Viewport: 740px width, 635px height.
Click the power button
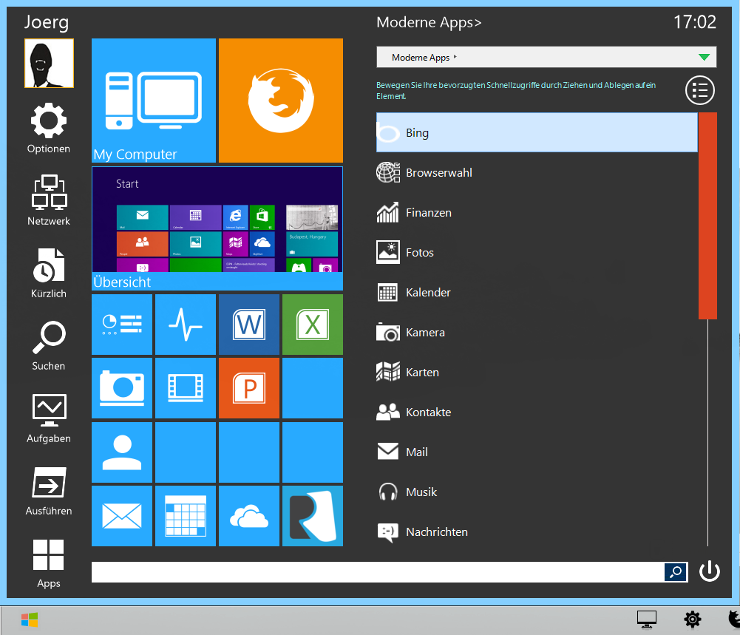tap(710, 571)
